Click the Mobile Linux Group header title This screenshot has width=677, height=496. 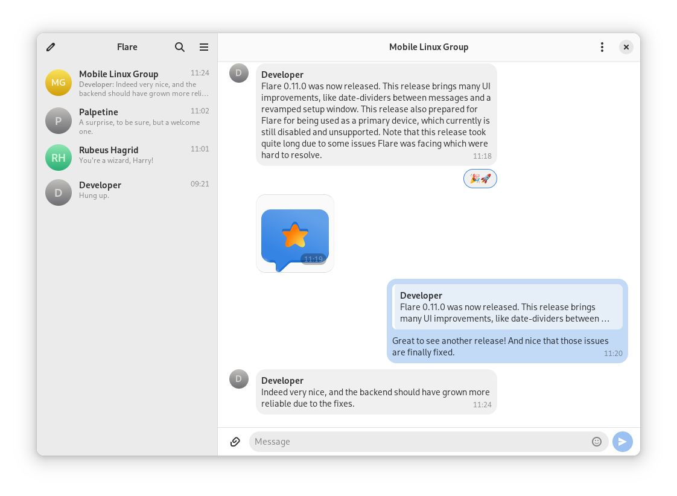pyautogui.click(x=428, y=47)
